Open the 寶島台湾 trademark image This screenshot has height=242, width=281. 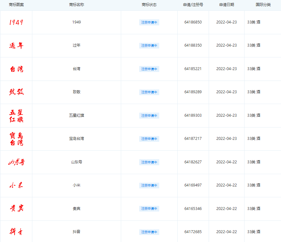tap(16, 139)
